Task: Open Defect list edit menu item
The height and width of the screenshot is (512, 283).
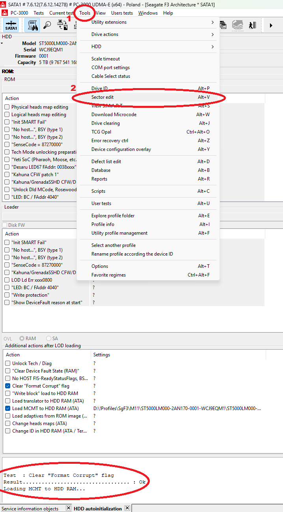Action: [148, 162]
